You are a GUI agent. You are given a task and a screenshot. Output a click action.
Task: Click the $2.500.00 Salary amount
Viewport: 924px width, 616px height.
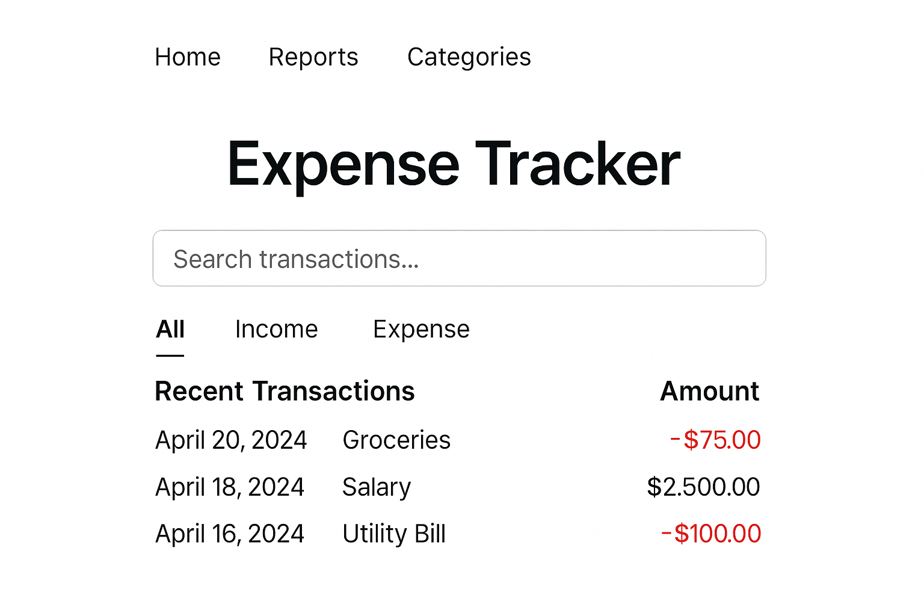[702, 487]
